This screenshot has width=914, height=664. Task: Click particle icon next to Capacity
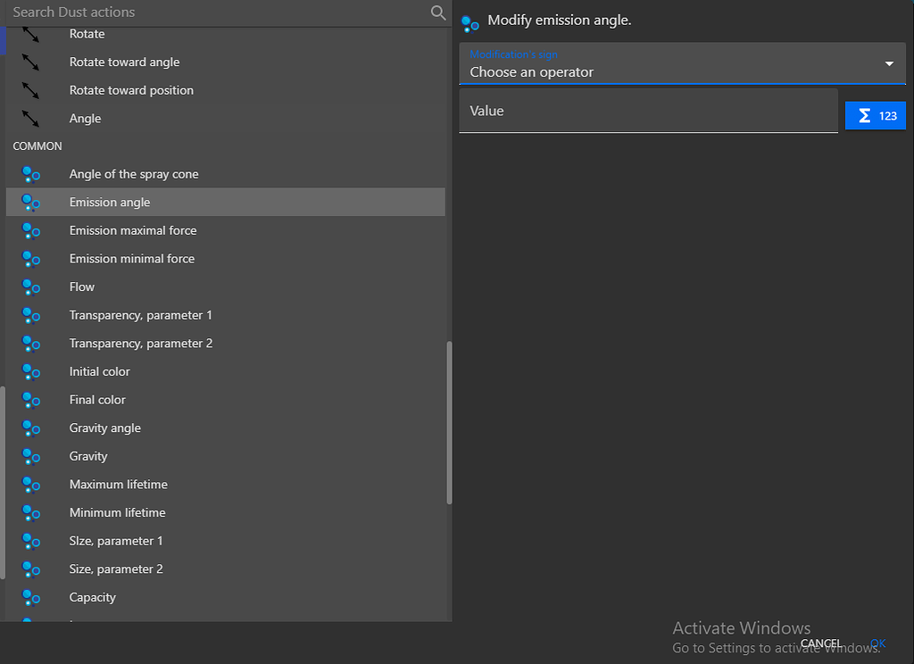coord(30,598)
